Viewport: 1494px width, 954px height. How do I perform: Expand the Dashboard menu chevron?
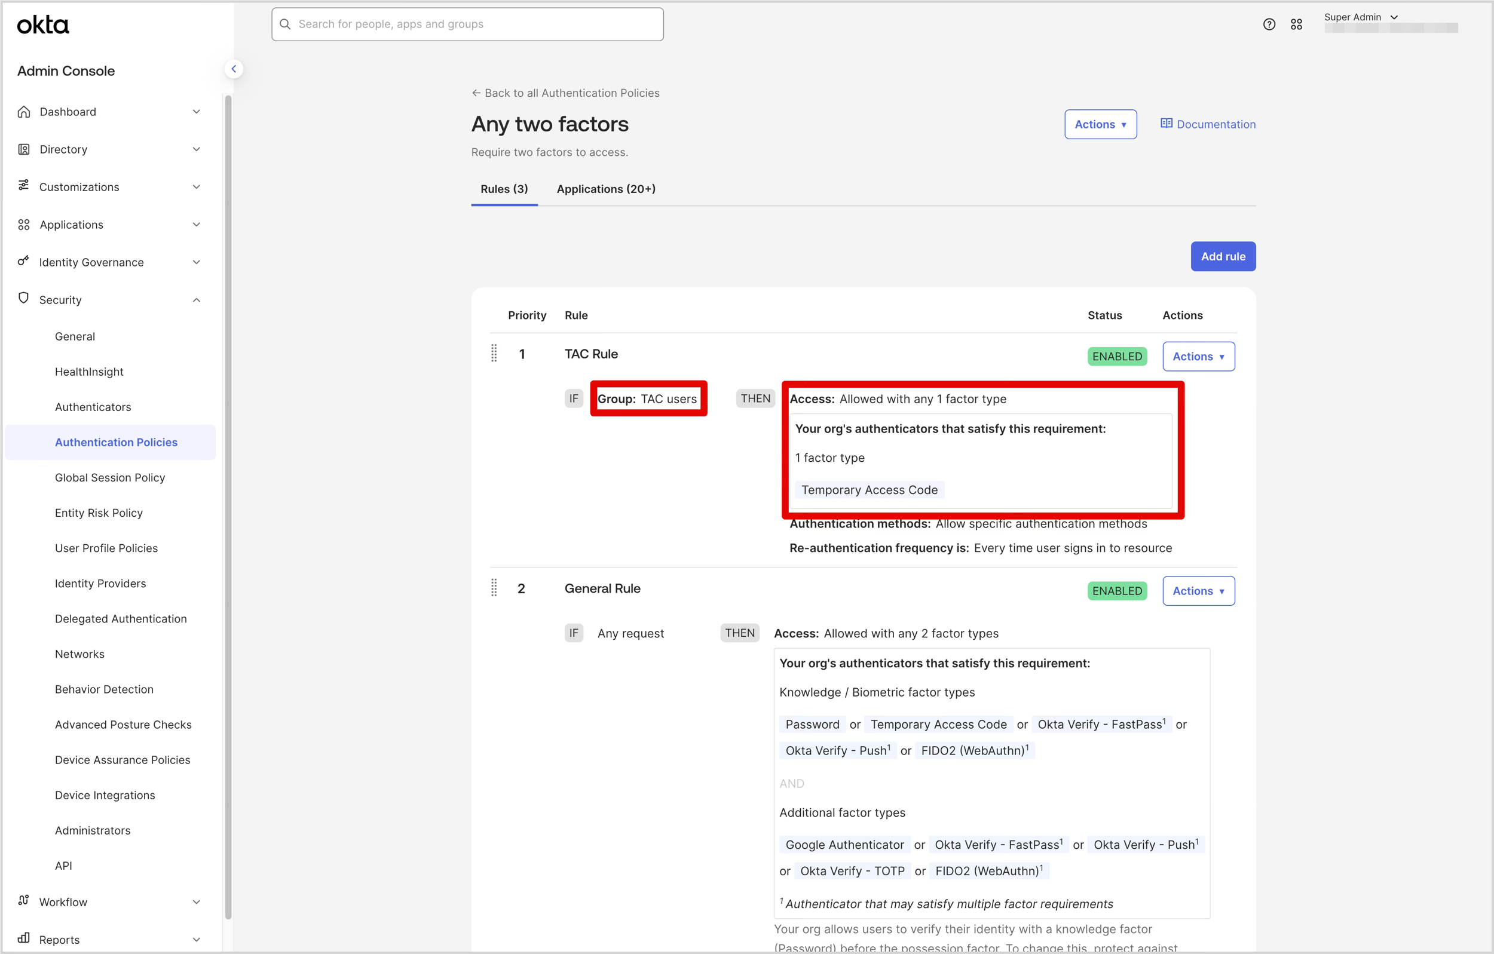click(x=197, y=112)
